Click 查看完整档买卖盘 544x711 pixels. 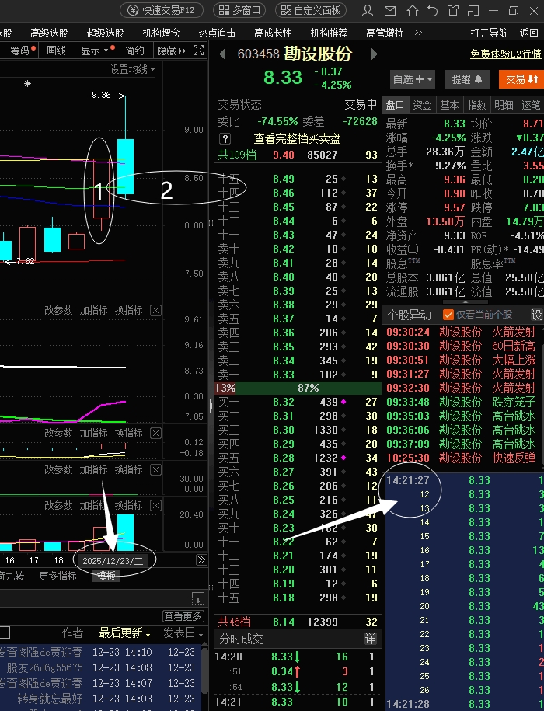pyautogui.click(x=297, y=139)
